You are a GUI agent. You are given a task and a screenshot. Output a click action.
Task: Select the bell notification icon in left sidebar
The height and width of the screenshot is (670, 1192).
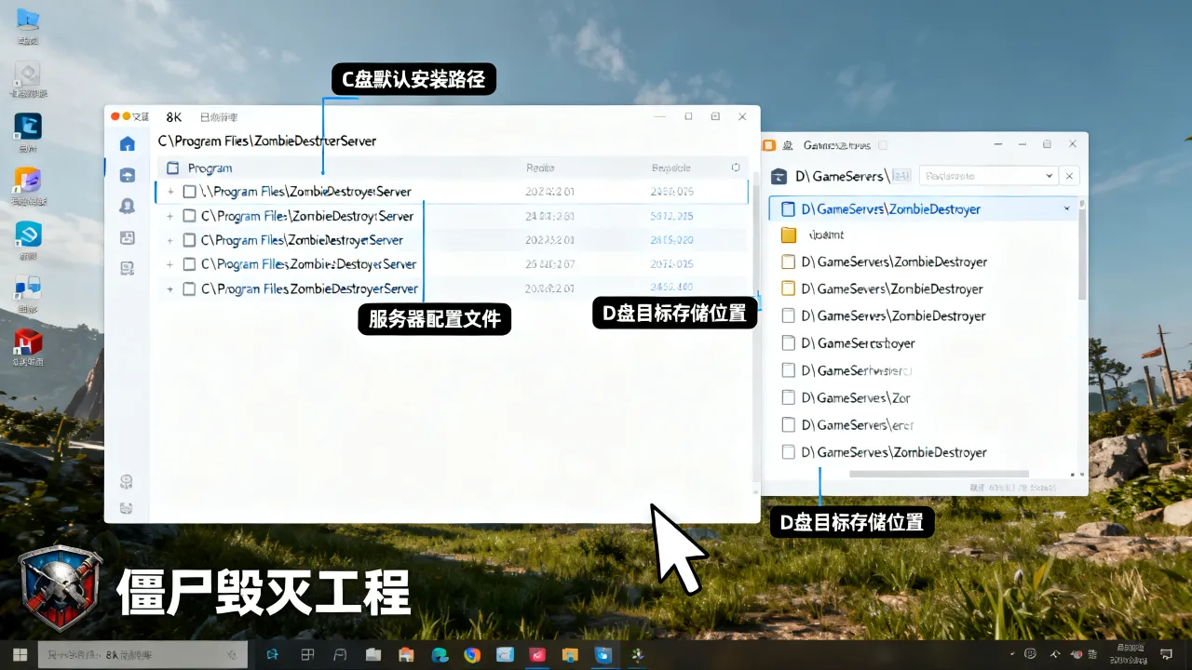pos(128,207)
